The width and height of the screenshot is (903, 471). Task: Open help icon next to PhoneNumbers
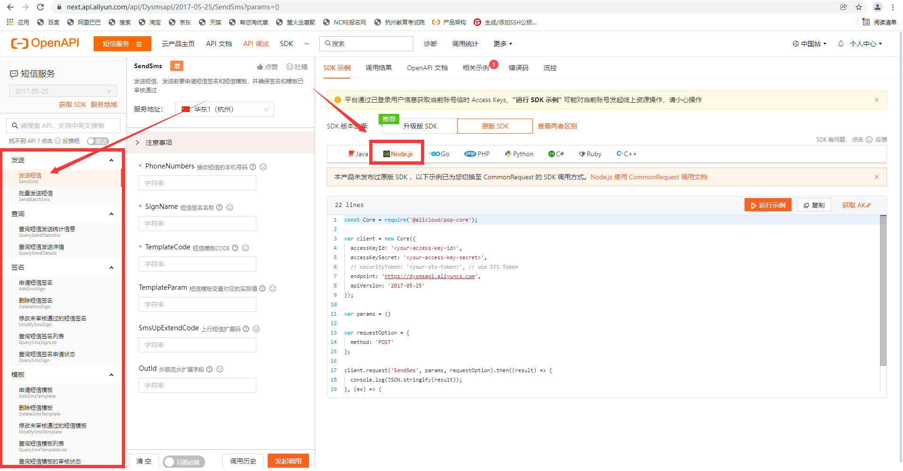pos(253,167)
